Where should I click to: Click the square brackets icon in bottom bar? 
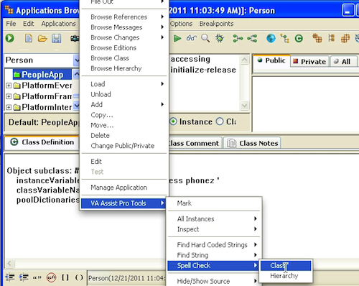(x=65, y=277)
